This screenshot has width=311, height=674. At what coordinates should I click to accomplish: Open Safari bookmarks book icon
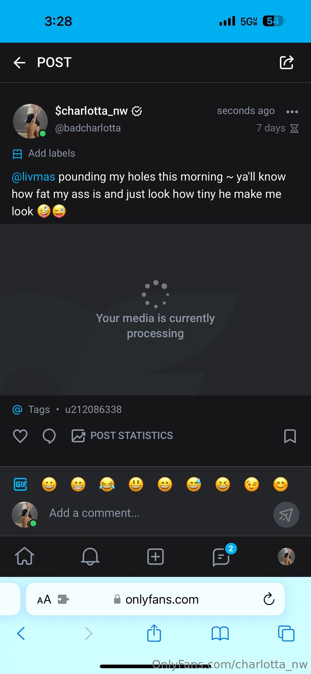tap(220, 633)
